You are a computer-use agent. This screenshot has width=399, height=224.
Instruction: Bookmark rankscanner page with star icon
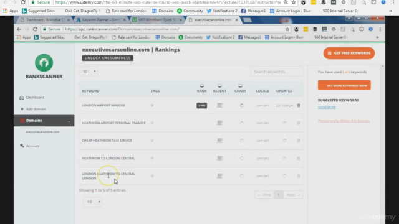[287, 29]
